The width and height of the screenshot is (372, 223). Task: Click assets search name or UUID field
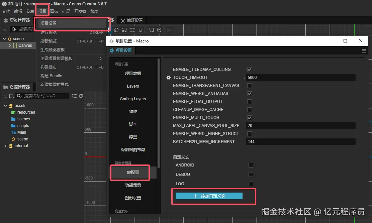click(45, 96)
